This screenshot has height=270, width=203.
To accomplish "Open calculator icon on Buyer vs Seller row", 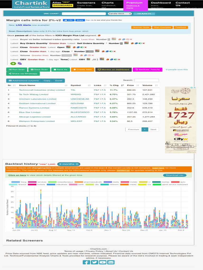I will click(114, 39).
